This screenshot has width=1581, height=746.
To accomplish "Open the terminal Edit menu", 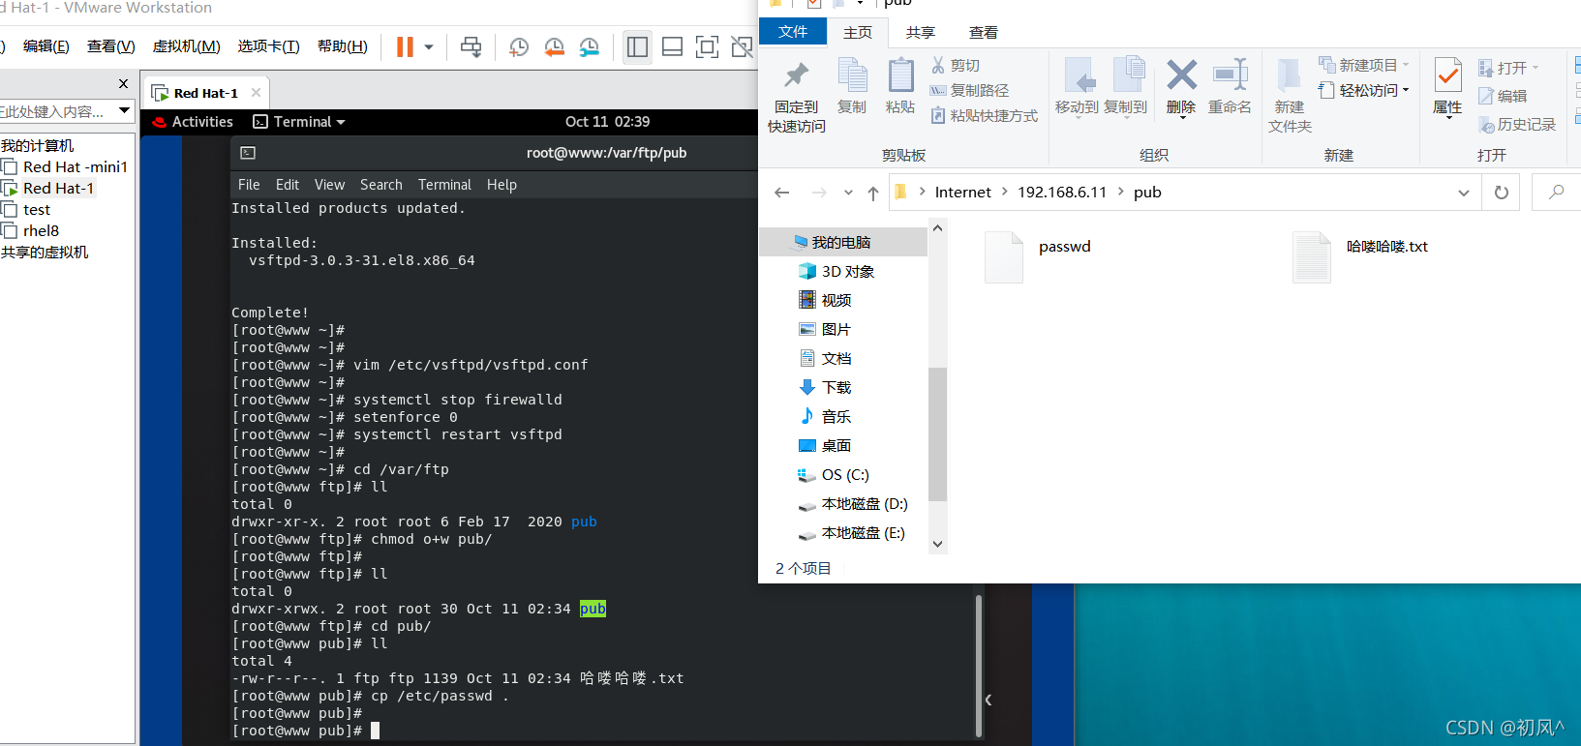I will coord(288,185).
